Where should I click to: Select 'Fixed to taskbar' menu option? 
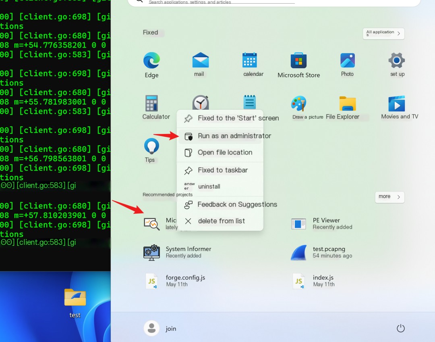pos(220,170)
